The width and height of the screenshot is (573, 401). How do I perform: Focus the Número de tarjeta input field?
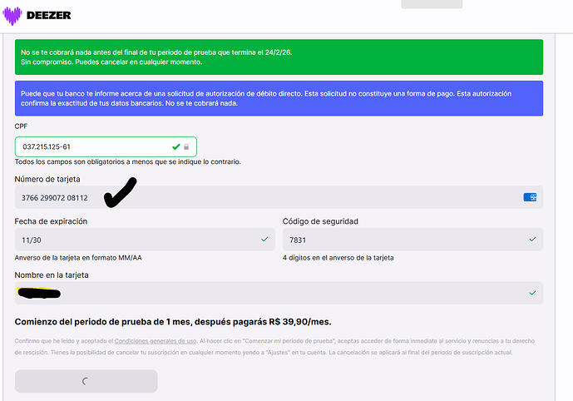[x=266, y=197]
